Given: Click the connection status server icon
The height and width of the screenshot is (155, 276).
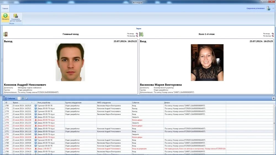Looking at the screenshot, I should (x=269, y=8).
